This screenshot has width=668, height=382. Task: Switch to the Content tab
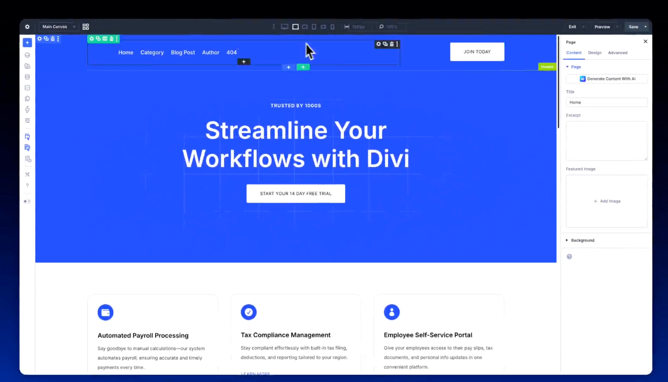point(574,53)
